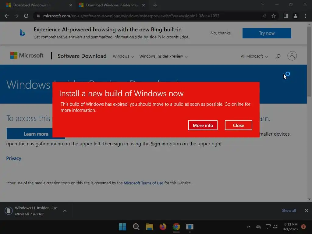The width and height of the screenshot is (312, 234).
Task: Click the browser forward arrow
Action: click(x=16, y=16)
